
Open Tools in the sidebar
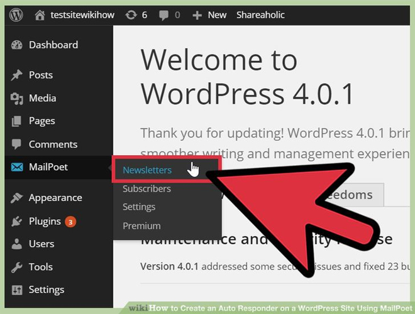41,267
